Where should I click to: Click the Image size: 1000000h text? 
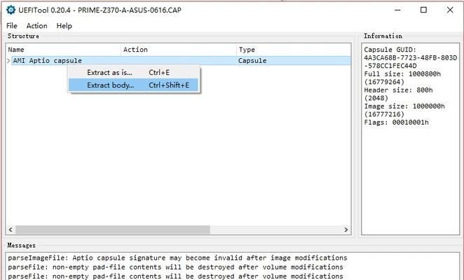click(404, 106)
